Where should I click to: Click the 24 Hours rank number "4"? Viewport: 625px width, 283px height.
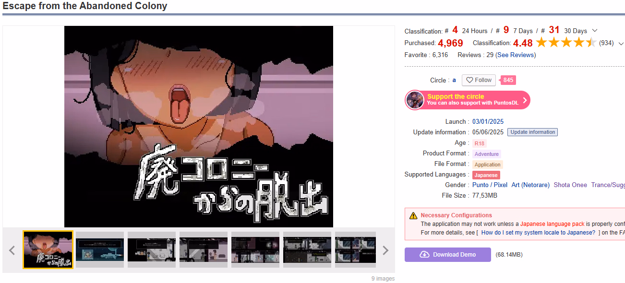(455, 30)
